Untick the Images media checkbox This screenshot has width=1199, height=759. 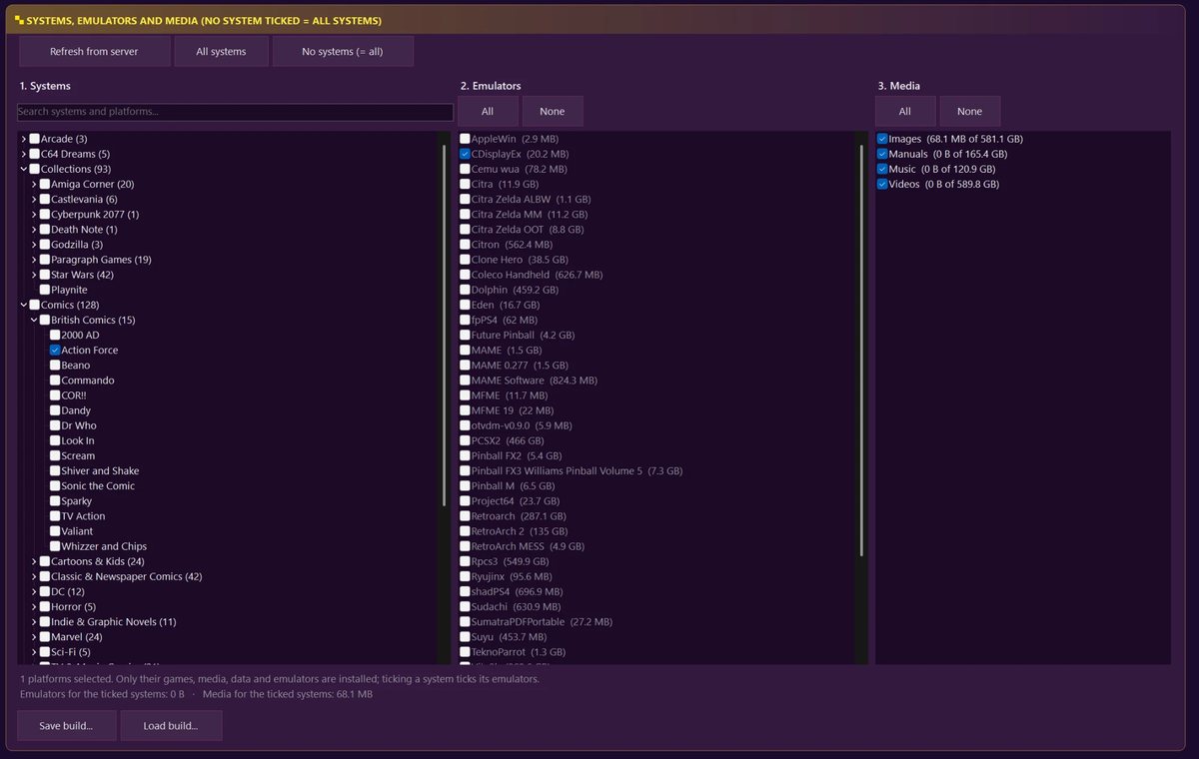click(x=882, y=139)
